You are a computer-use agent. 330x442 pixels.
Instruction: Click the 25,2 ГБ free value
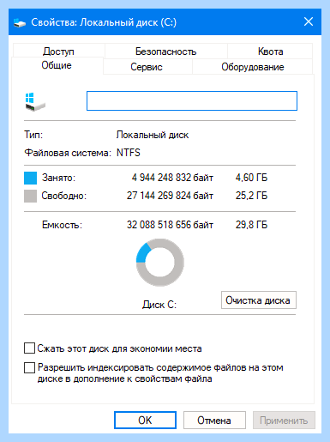pyautogui.click(x=251, y=196)
